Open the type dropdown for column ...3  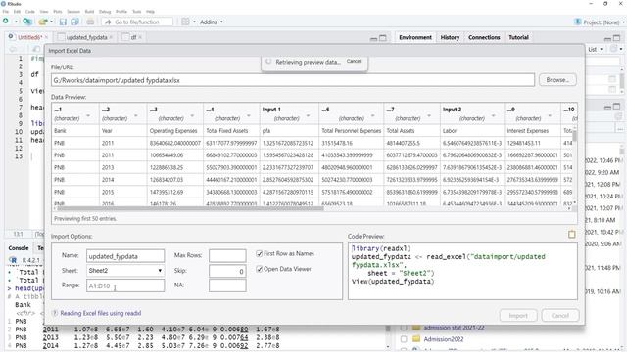(x=192, y=115)
